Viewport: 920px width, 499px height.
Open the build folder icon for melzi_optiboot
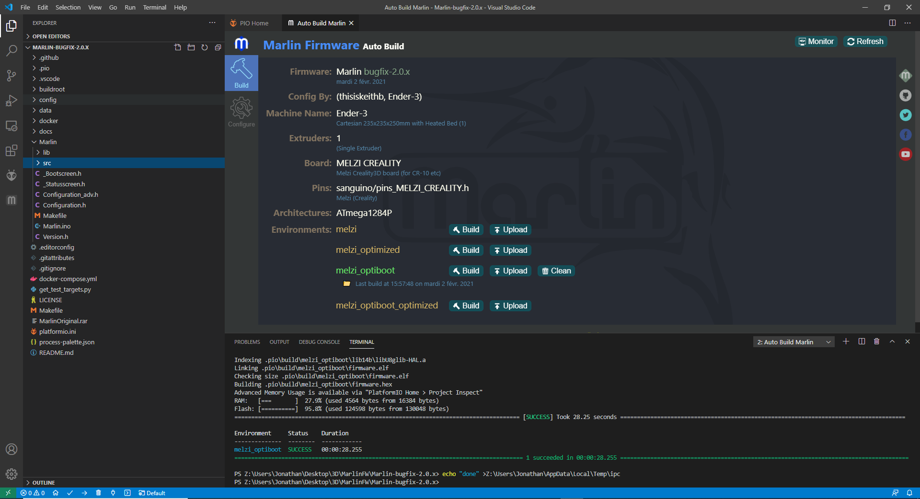(347, 284)
